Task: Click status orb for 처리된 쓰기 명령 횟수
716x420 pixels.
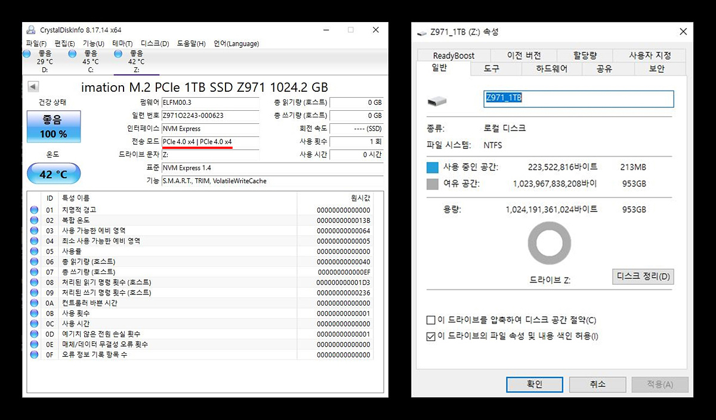Action: pos(34,293)
